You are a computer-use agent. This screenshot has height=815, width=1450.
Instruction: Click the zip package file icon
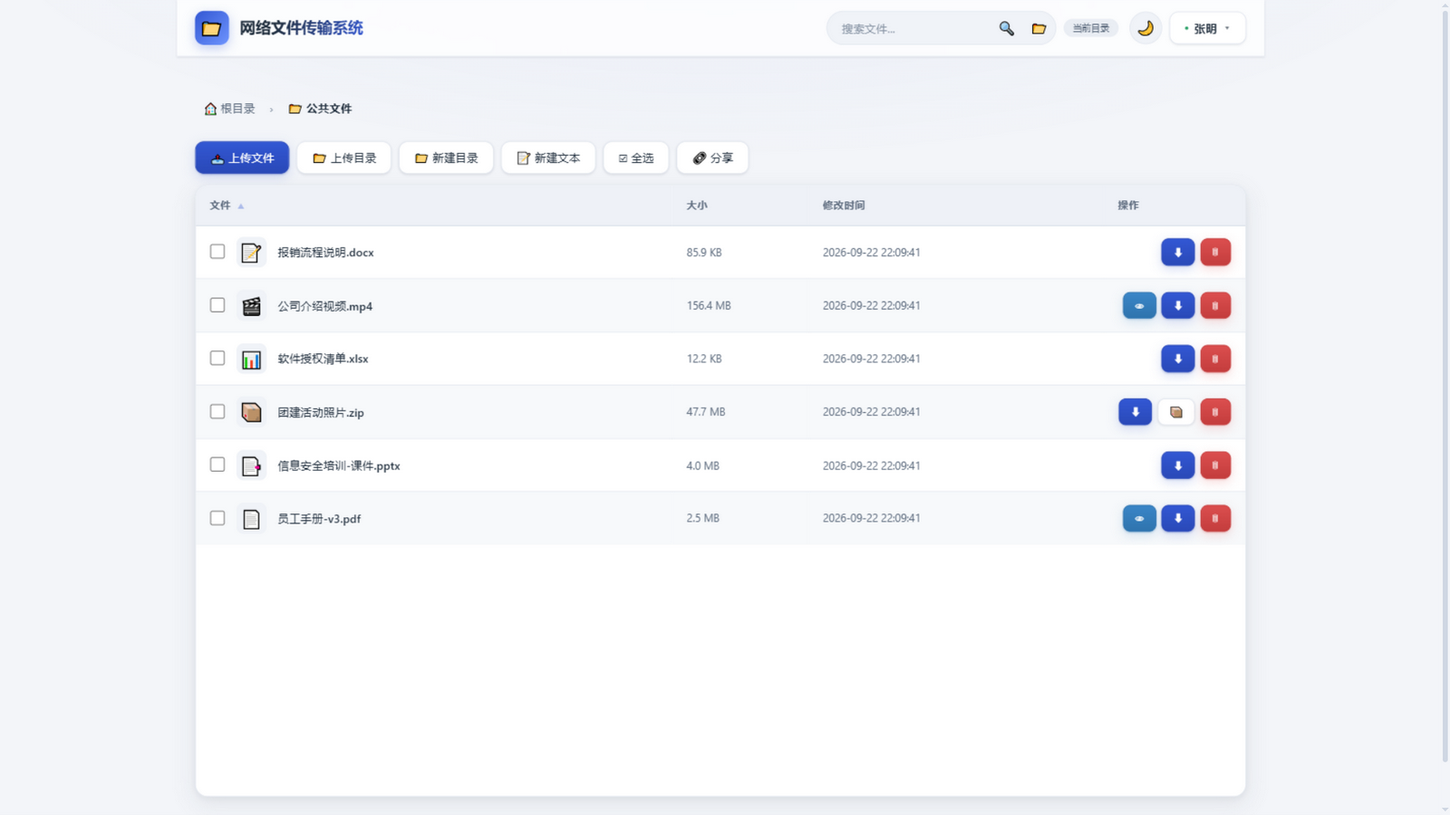(x=251, y=412)
